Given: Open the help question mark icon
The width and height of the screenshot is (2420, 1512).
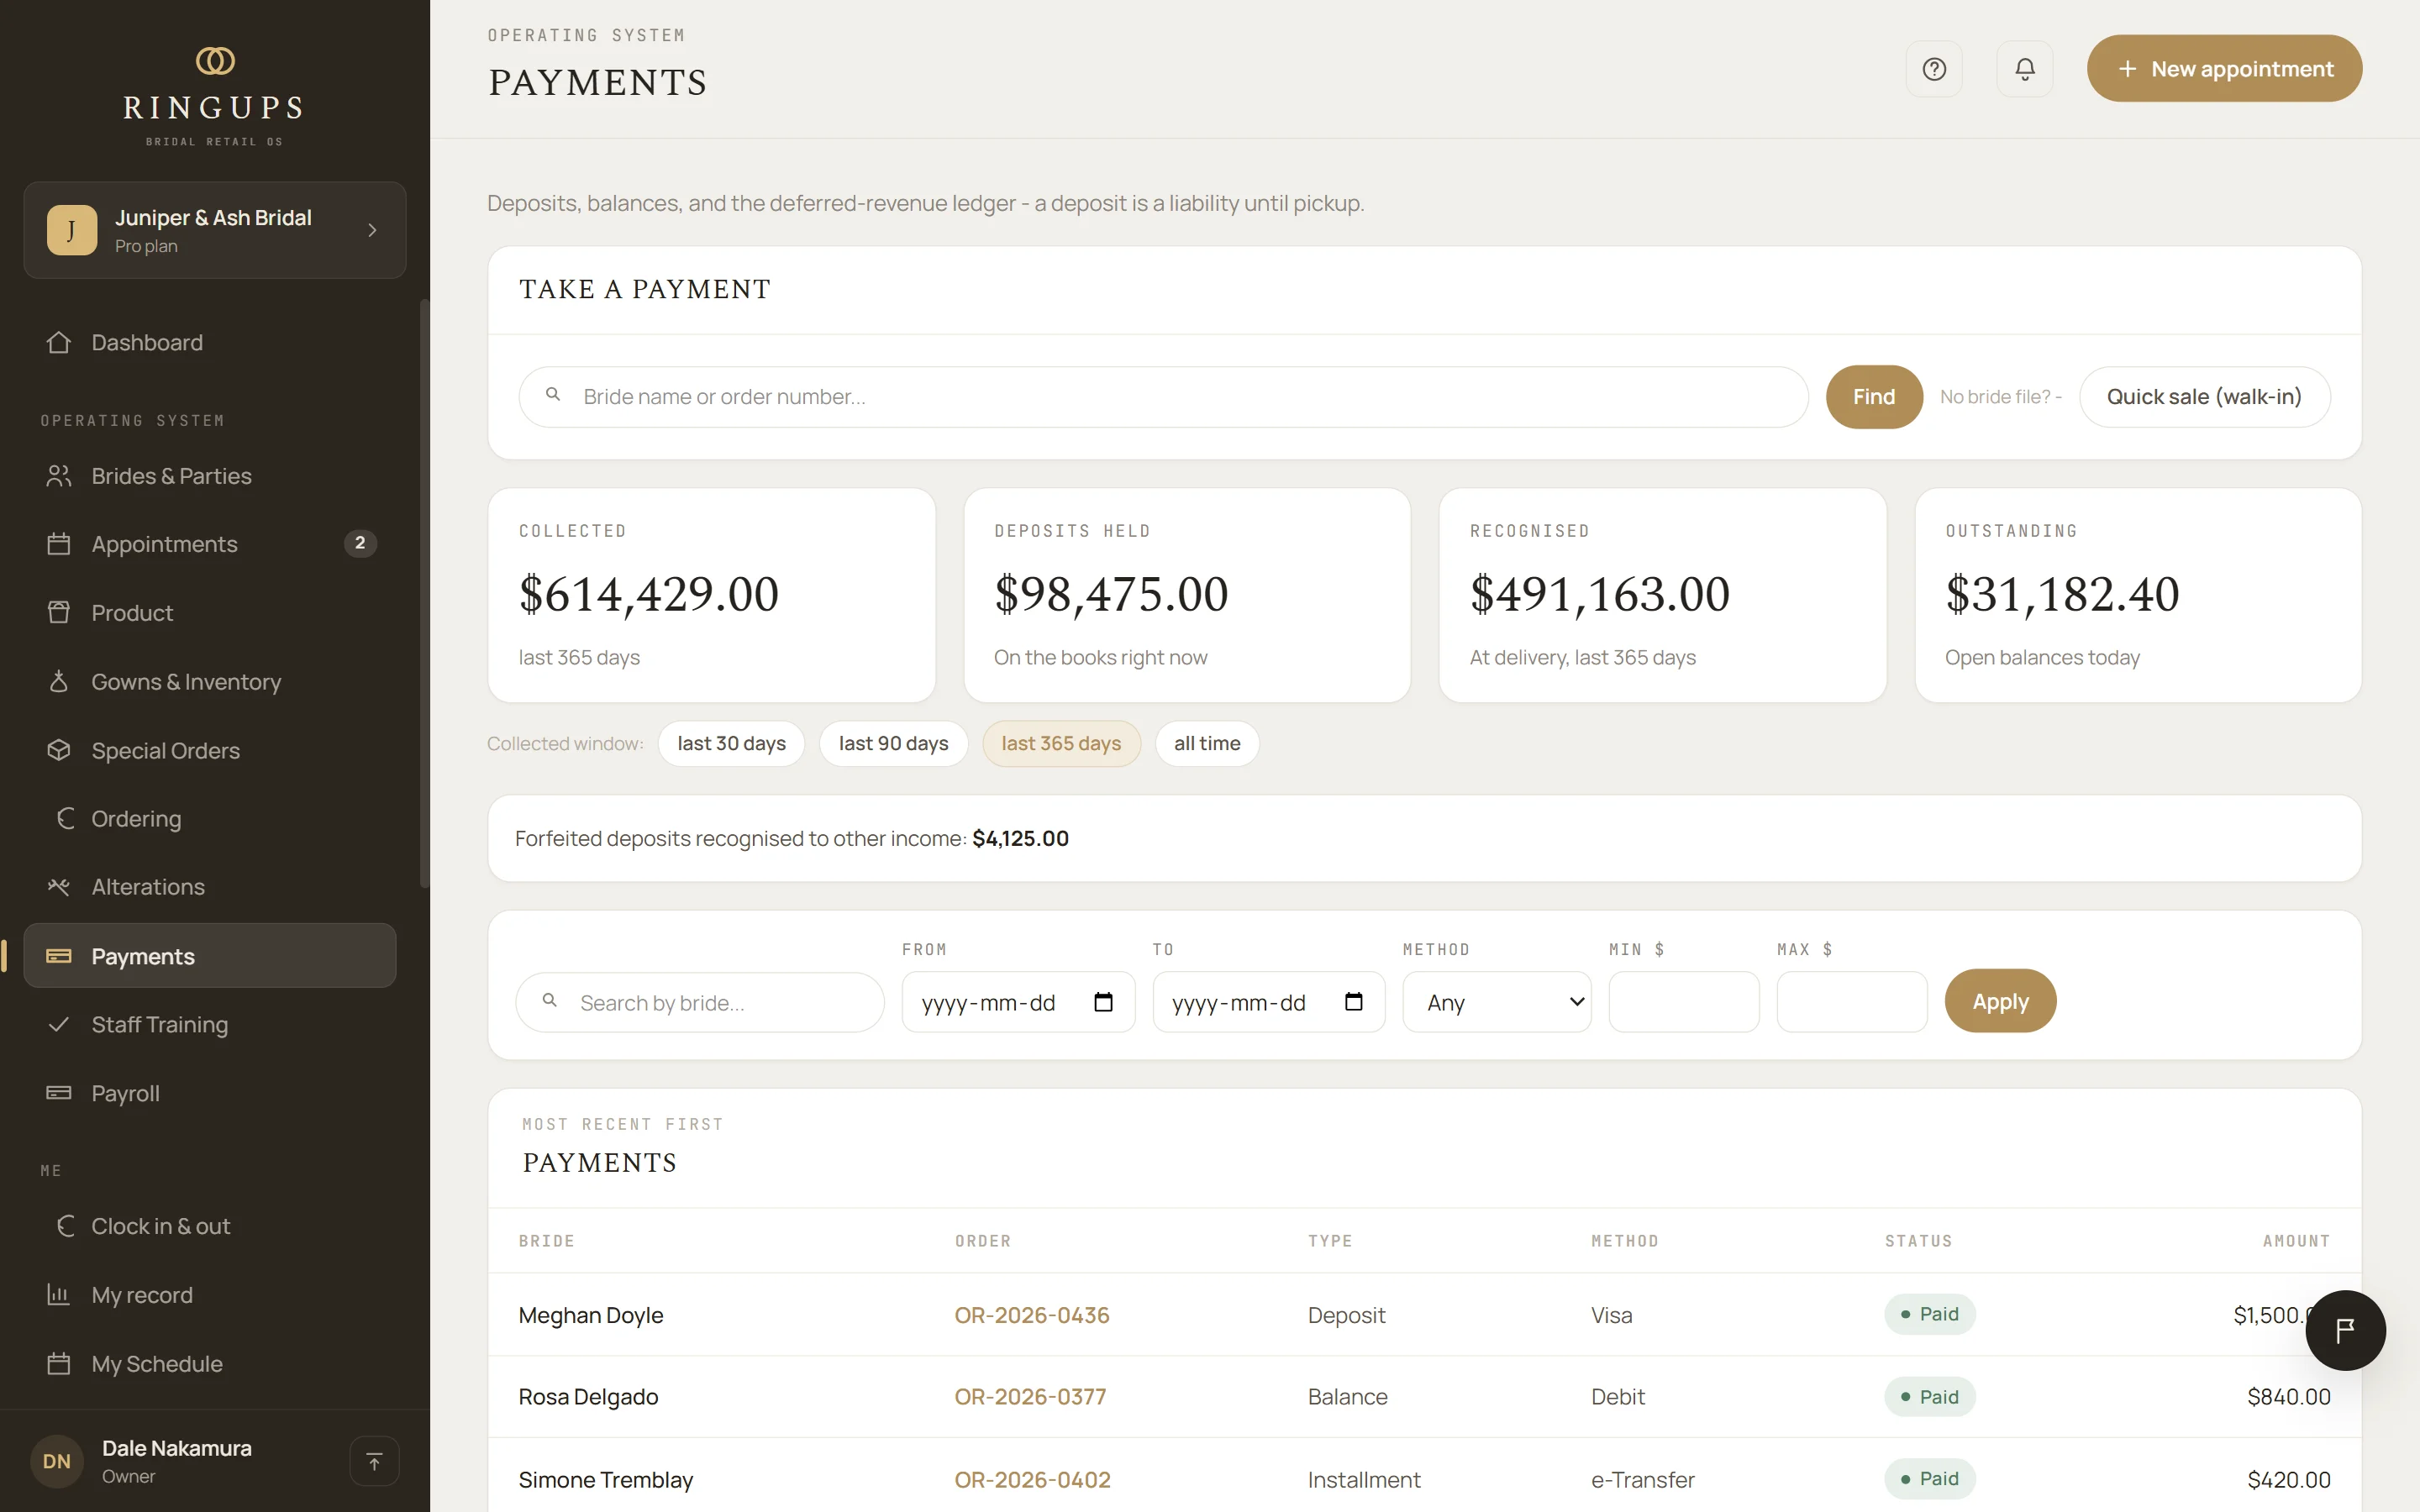Looking at the screenshot, I should click(x=1934, y=69).
